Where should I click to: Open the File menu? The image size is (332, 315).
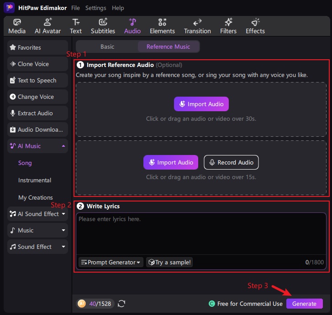click(x=75, y=8)
